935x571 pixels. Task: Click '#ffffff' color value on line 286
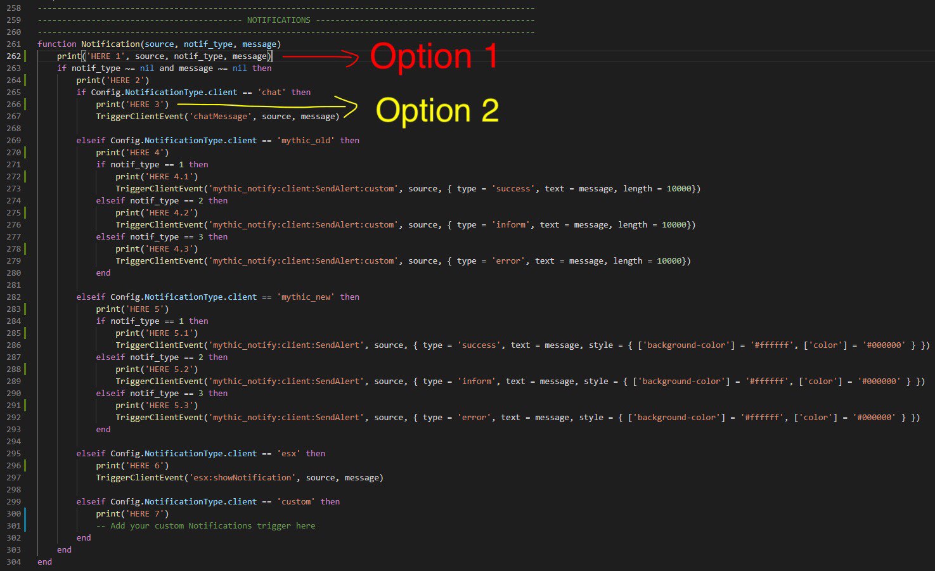pyautogui.click(x=771, y=345)
